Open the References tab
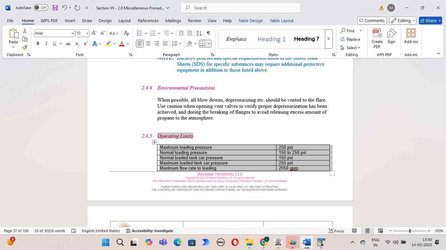This screenshot has height=250, width=446. coord(148,21)
